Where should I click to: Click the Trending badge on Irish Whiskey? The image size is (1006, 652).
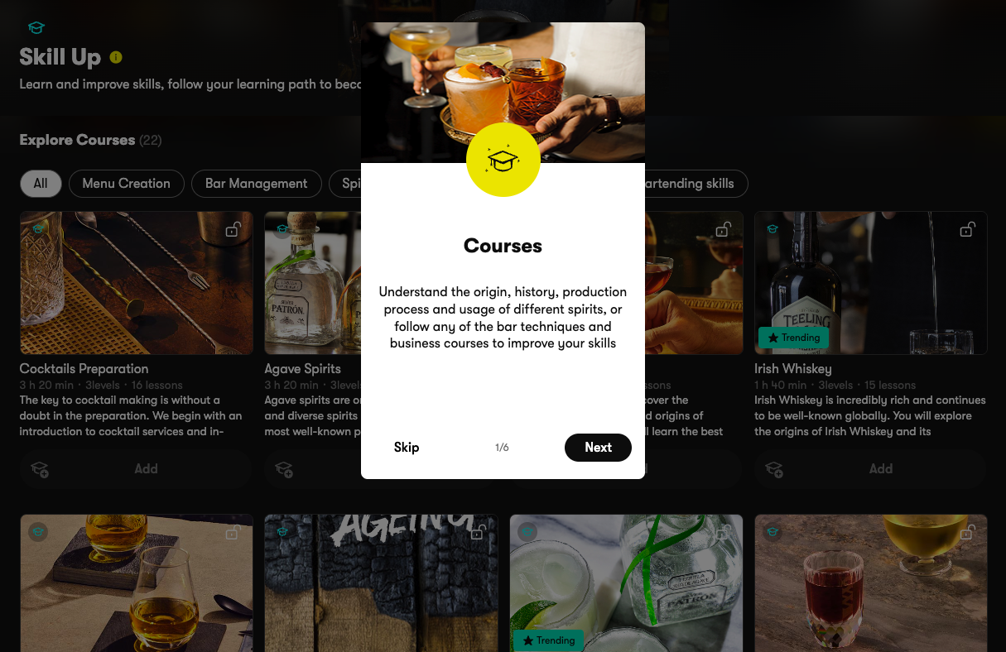click(794, 338)
